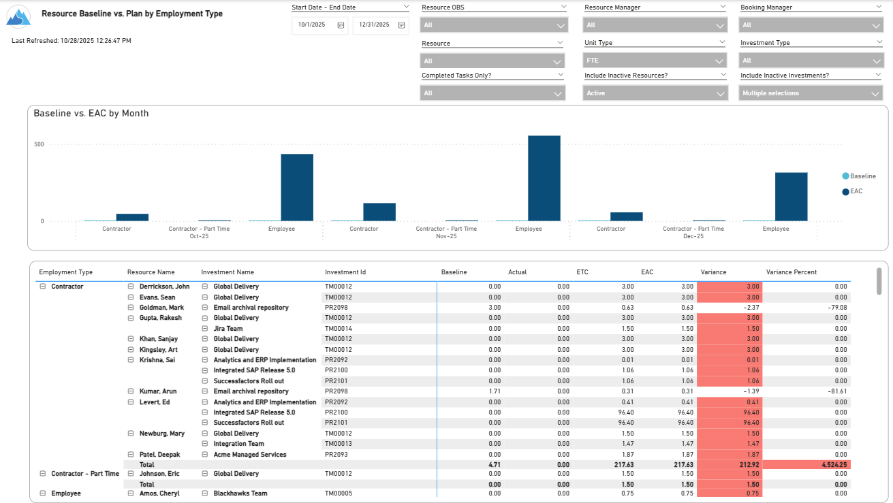893x503 pixels.
Task: Collapse the Contractor - Part Time group
Action: point(43,474)
